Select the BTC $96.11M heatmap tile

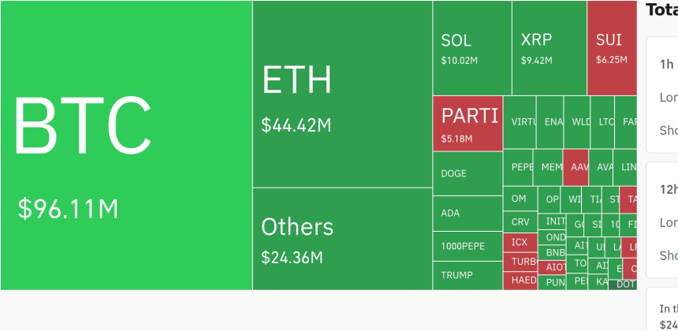pyautogui.click(x=126, y=145)
